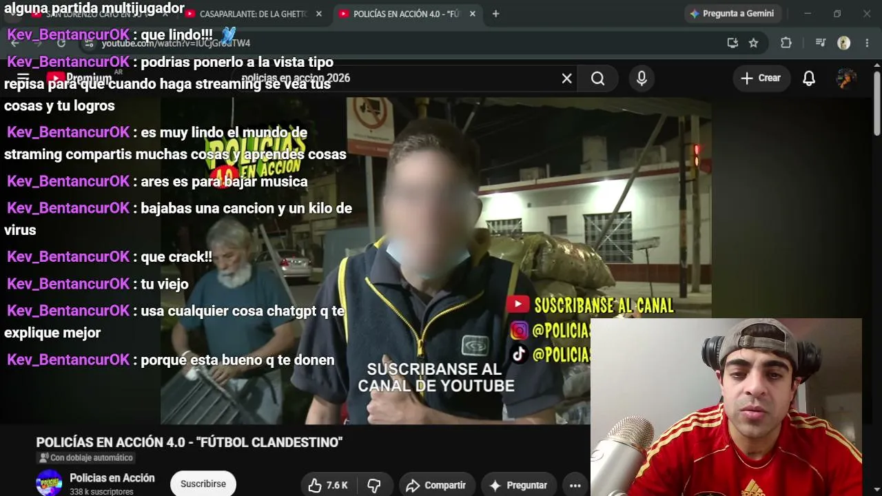Close the POLICÍAS EN ACCIÓN 4.0 tab
882x496 pixels.
(473, 14)
